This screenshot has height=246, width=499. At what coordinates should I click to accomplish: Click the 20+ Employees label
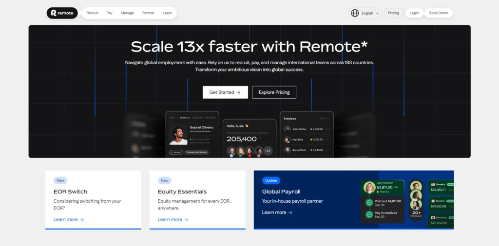tap(416, 214)
